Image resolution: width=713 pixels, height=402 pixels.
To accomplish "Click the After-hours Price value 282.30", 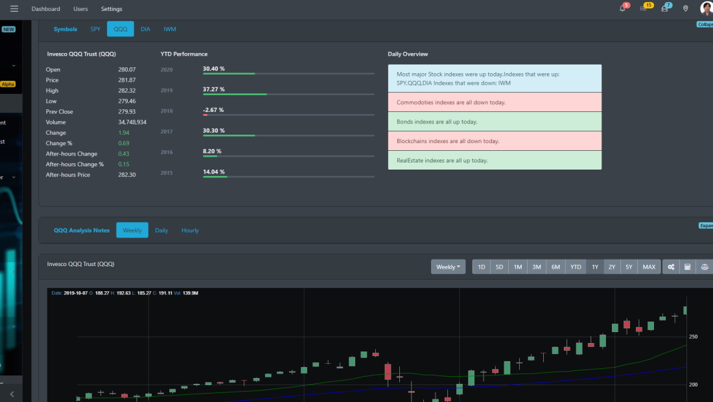I will pos(127,174).
